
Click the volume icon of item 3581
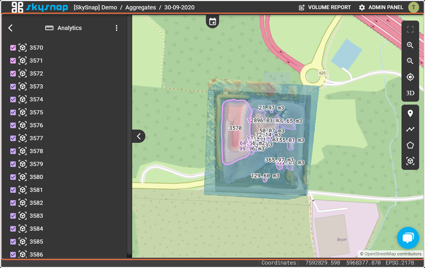point(23,190)
